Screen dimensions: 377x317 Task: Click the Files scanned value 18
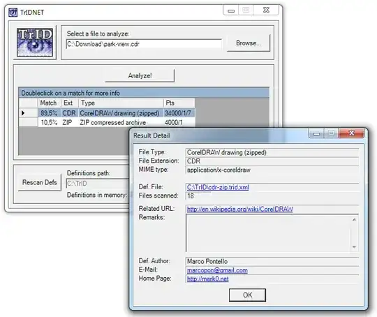tap(191, 196)
